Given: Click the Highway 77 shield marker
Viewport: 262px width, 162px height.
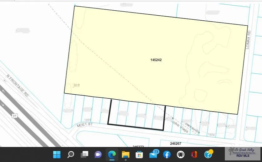Looking at the screenshot, I should pyautogui.click(x=14, y=116).
